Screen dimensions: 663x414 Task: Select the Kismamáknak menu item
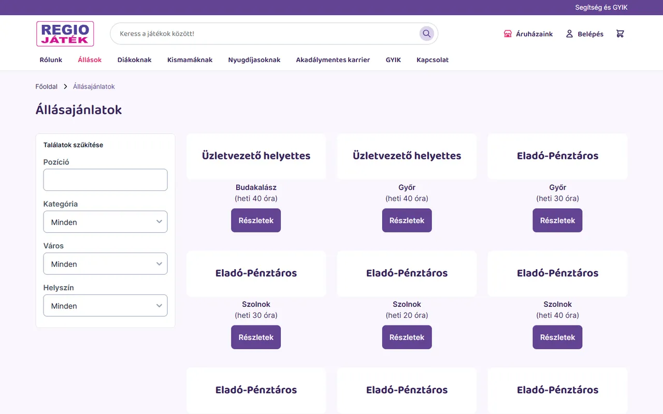coord(190,60)
